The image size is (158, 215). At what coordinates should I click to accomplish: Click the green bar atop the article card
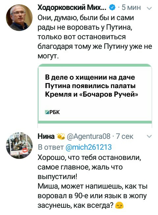[95, 65]
